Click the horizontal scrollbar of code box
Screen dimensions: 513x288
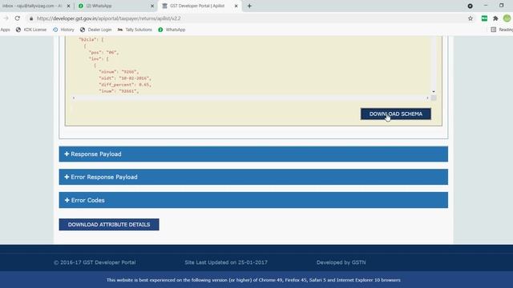coord(250,98)
